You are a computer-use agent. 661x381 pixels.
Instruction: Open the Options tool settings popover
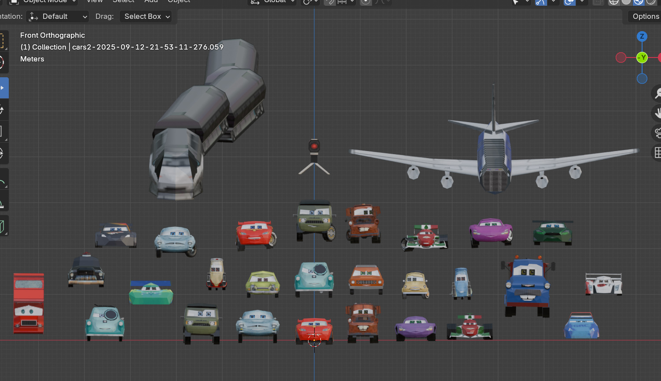pyautogui.click(x=644, y=17)
